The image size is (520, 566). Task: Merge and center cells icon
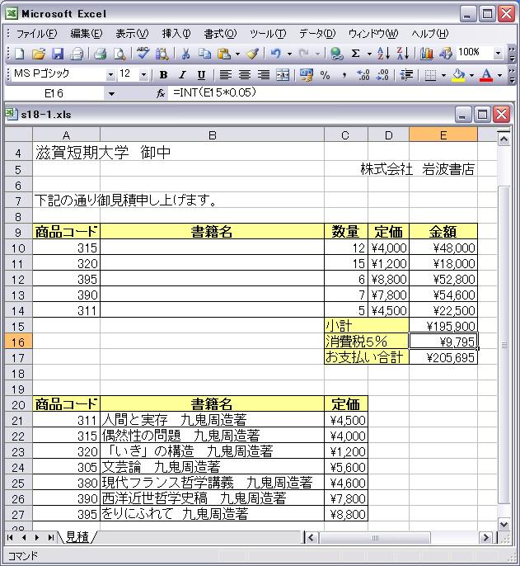283,75
